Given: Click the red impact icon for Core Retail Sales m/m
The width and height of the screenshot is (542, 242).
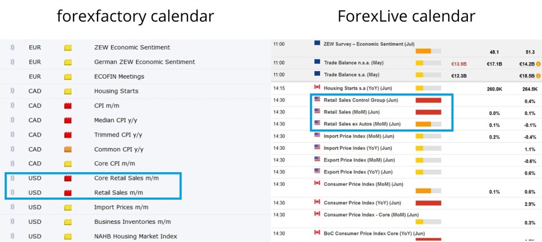Looking at the screenshot, I should pos(68,178).
